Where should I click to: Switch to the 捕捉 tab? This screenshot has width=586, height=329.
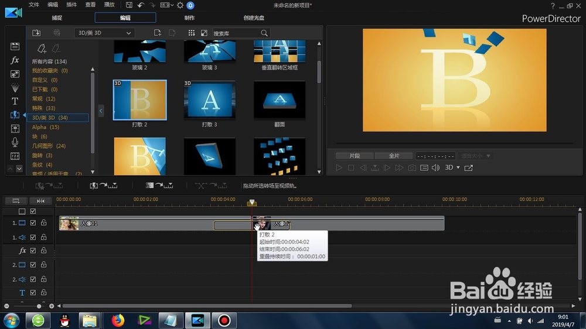[57, 18]
